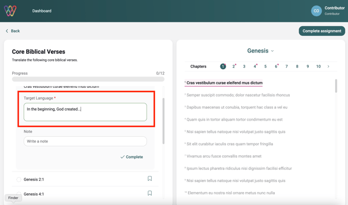
Task: Select chapter 10 tab
Action: coord(318,66)
